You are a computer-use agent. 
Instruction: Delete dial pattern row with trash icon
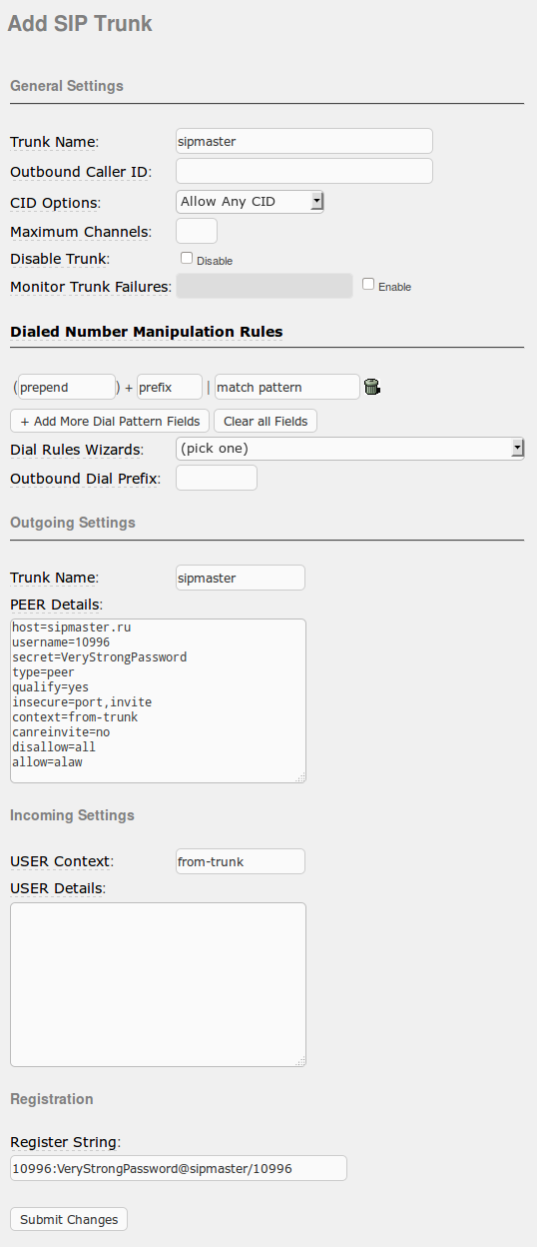point(372,387)
